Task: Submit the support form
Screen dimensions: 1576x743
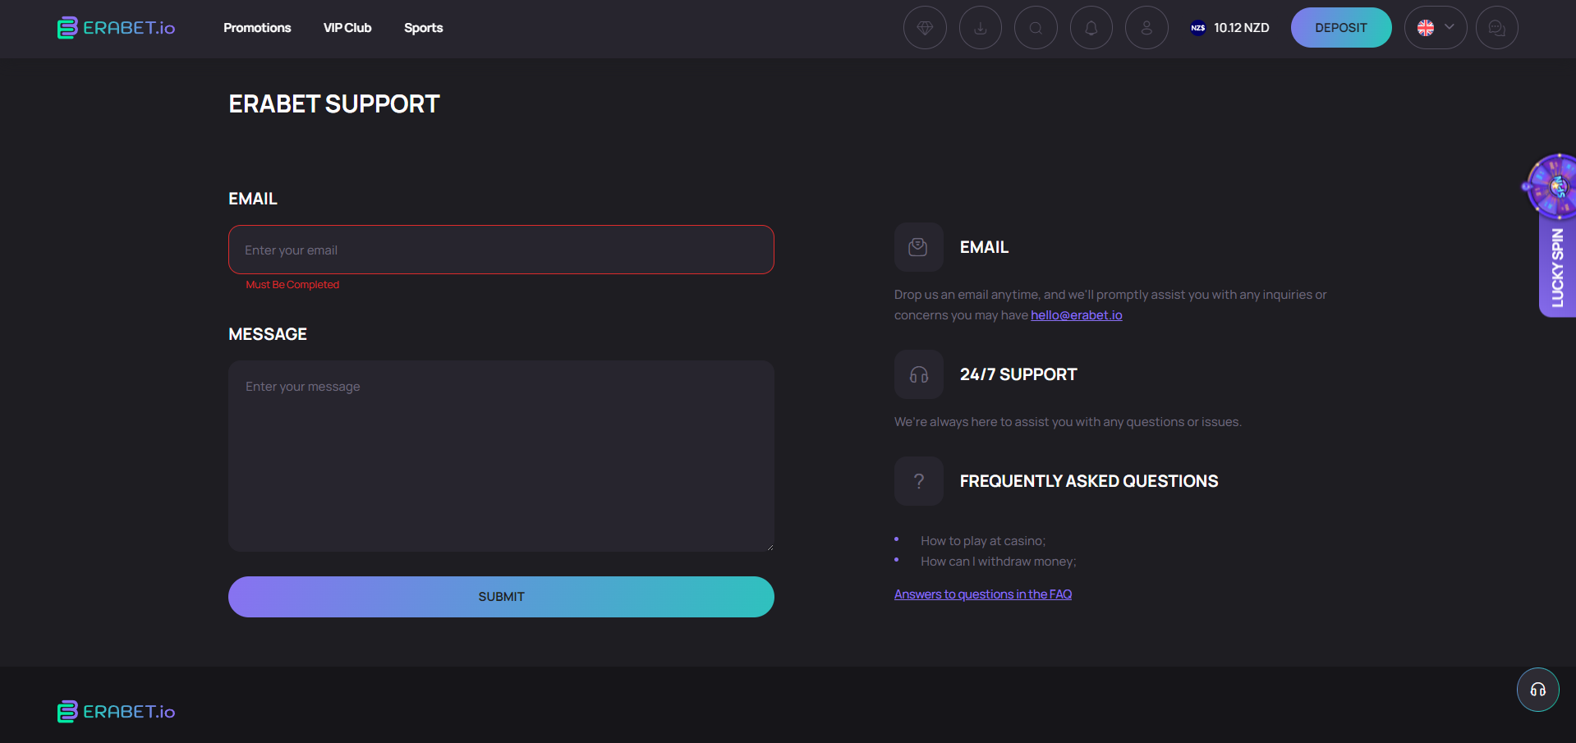Action: point(501,597)
